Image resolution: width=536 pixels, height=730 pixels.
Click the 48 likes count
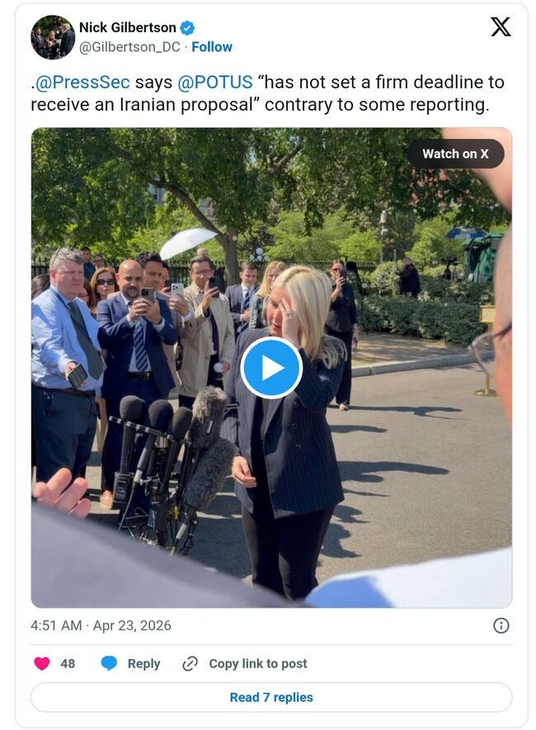tap(68, 663)
